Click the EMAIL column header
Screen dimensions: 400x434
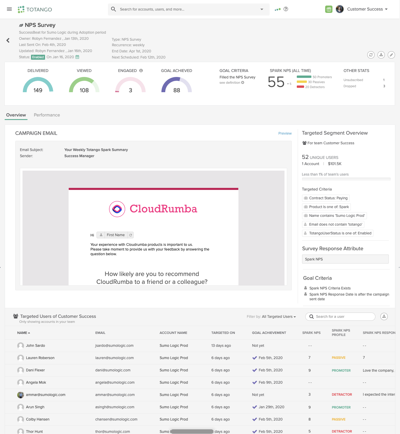tap(100, 333)
